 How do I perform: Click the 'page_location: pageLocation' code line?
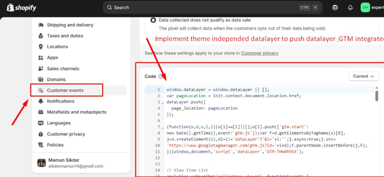(x=204, y=108)
